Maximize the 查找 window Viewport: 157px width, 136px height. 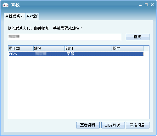point(146,5)
